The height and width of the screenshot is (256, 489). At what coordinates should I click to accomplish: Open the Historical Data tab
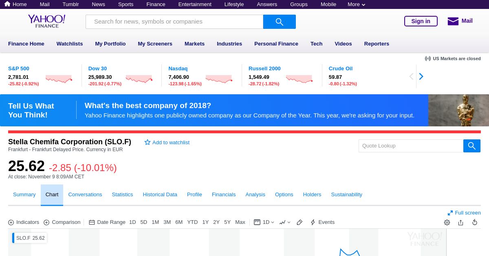coord(160,195)
